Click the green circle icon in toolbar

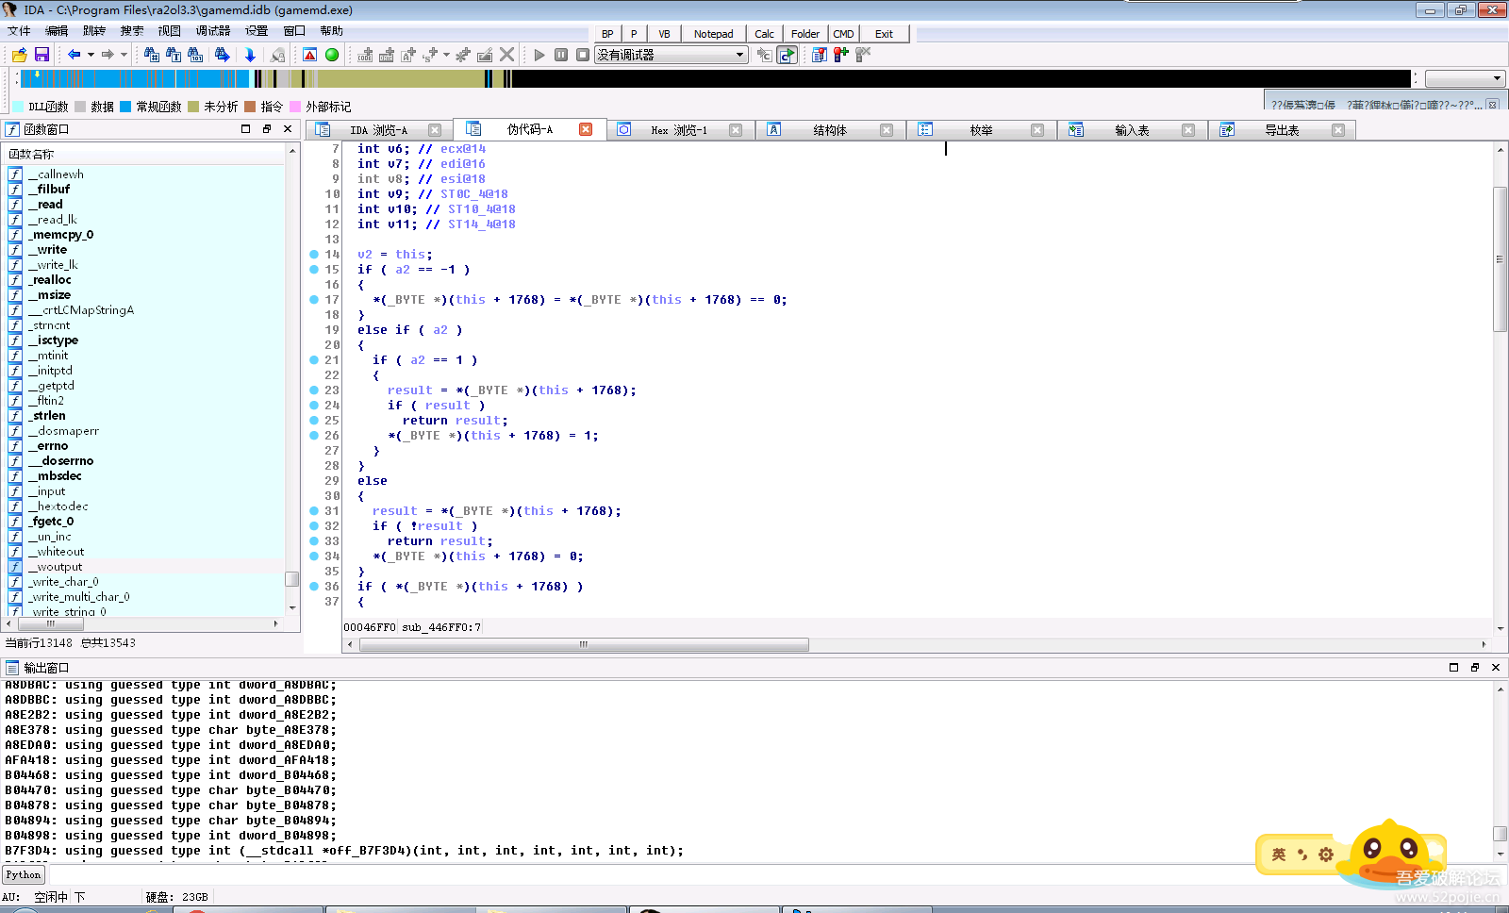(x=332, y=55)
